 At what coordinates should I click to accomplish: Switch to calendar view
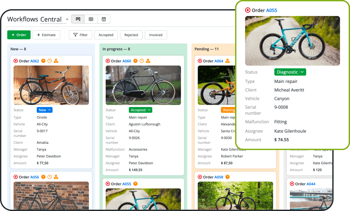(104, 19)
